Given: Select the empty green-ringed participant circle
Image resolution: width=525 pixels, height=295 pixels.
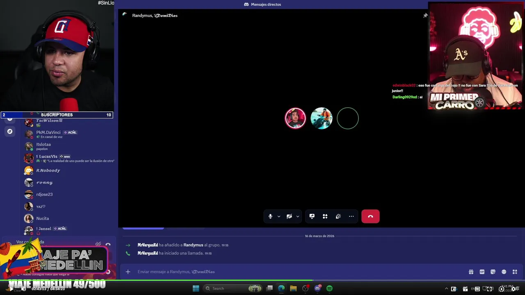Looking at the screenshot, I should [348, 118].
